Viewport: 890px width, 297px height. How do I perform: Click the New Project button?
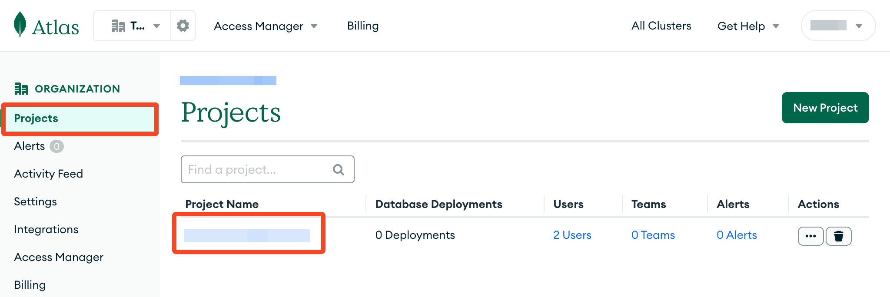pos(825,108)
